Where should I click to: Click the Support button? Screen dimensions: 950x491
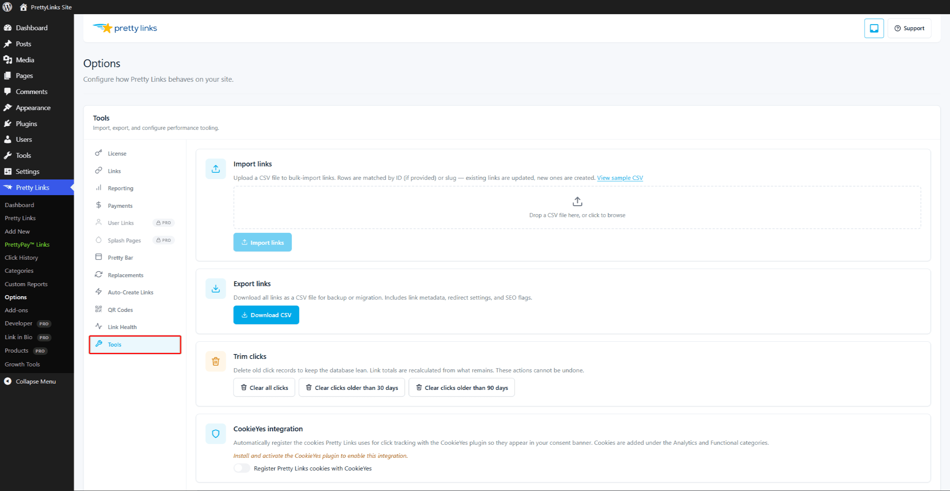coord(909,28)
